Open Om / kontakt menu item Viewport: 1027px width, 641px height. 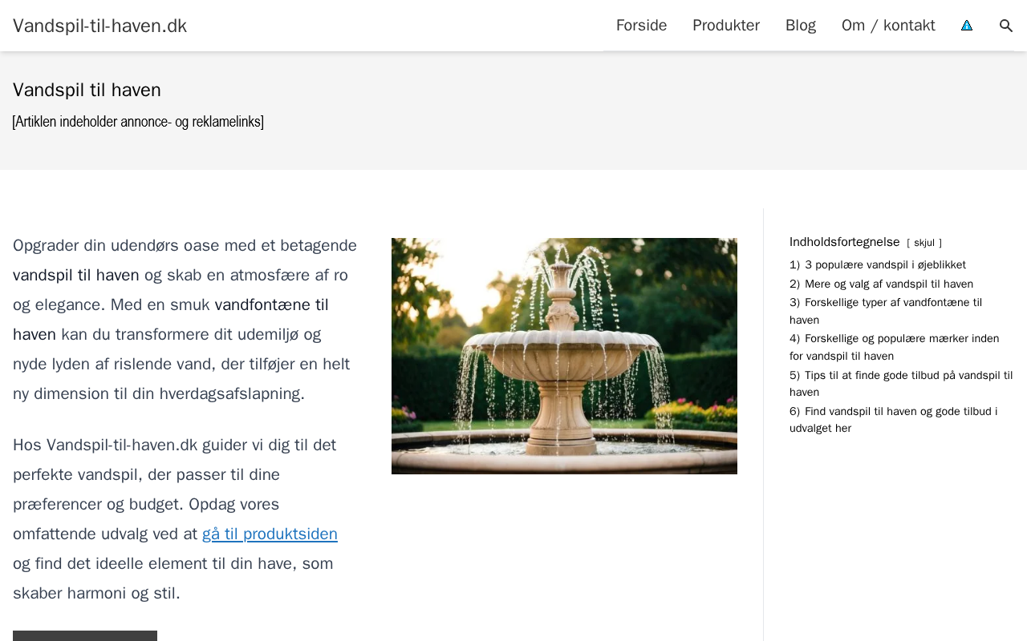888,26
